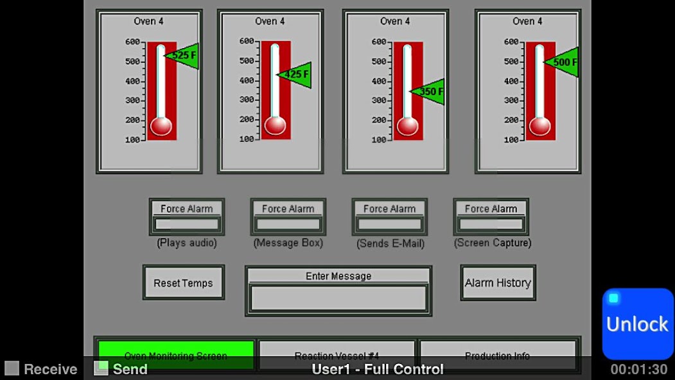This screenshot has height=380, width=675.
Task: Trigger the Force Alarm with Message Box
Action: pyautogui.click(x=288, y=221)
